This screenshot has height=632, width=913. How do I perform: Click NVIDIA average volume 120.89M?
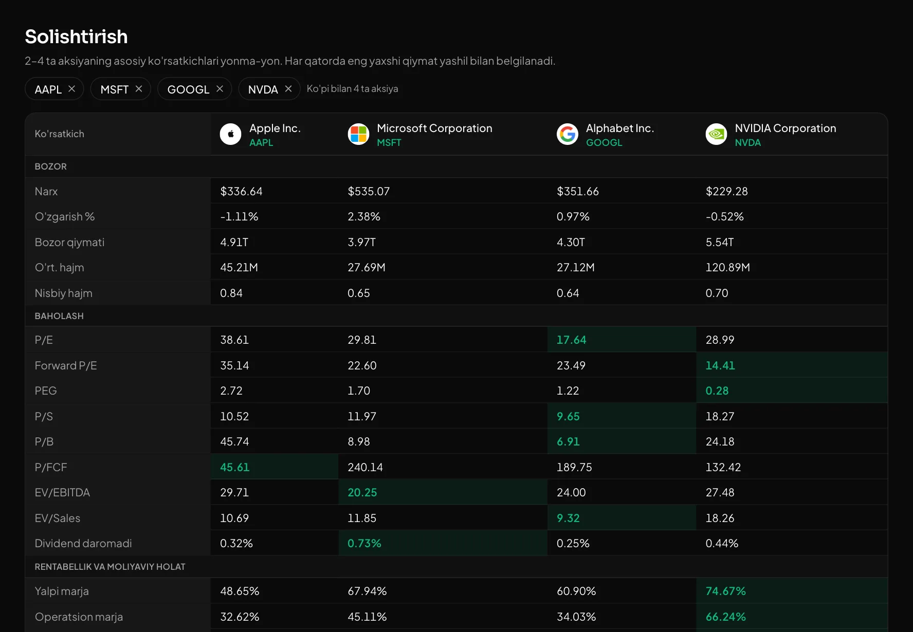[x=727, y=267]
